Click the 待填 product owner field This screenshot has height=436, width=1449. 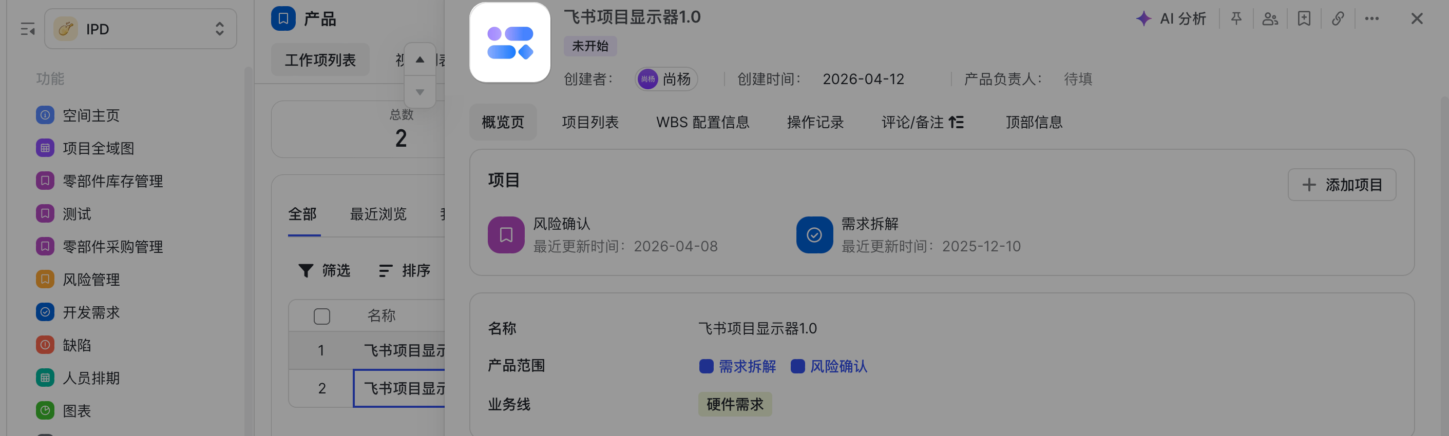(1078, 79)
